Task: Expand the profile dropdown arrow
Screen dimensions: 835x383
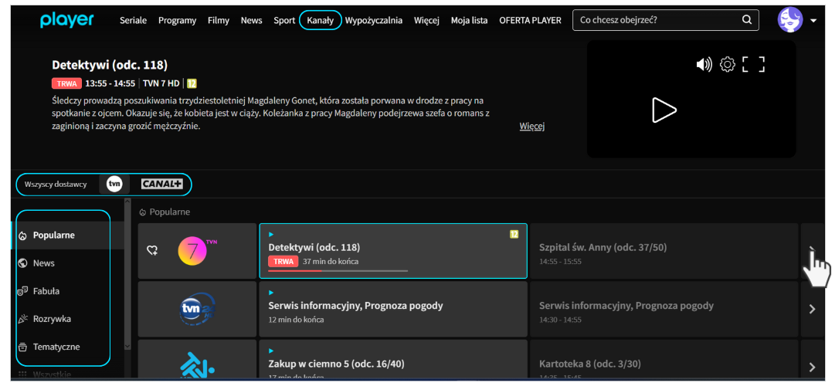Action: 813,21
